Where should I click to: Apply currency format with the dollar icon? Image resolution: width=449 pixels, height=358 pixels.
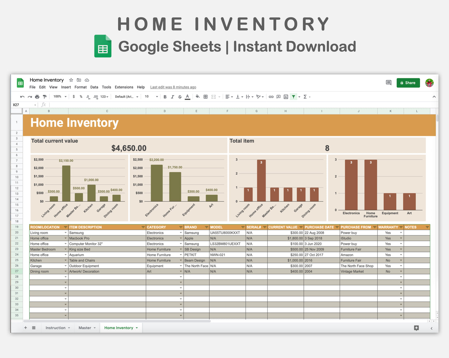click(74, 97)
